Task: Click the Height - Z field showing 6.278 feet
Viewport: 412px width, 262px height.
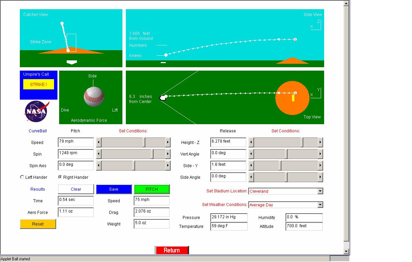Action: [x=228, y=142]
